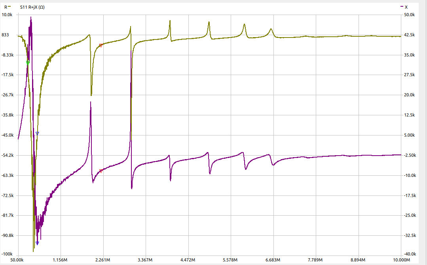Click the 50.00k start frequency label
Image resolution: width=427 pixels, height=265 pixels.
[x=18, y=260]
